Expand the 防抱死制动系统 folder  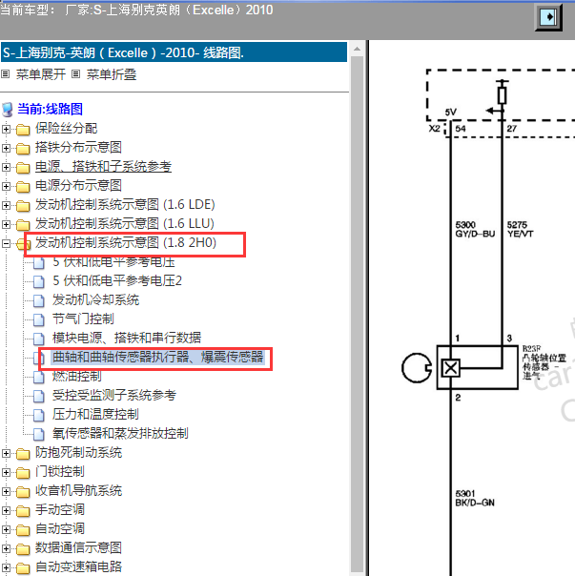(6, 453)
